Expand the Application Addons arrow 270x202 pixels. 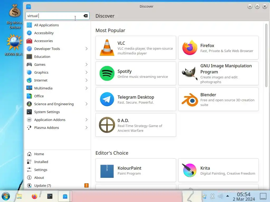(86, 120)
